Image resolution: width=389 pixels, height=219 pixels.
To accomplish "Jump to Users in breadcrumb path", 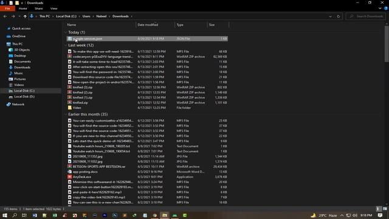I will [86, 16].
